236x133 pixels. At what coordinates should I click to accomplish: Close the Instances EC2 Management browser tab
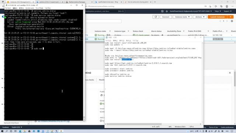[x=33, y=2]
